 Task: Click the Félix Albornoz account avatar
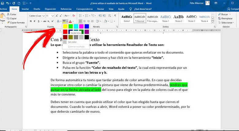point(207,3)
